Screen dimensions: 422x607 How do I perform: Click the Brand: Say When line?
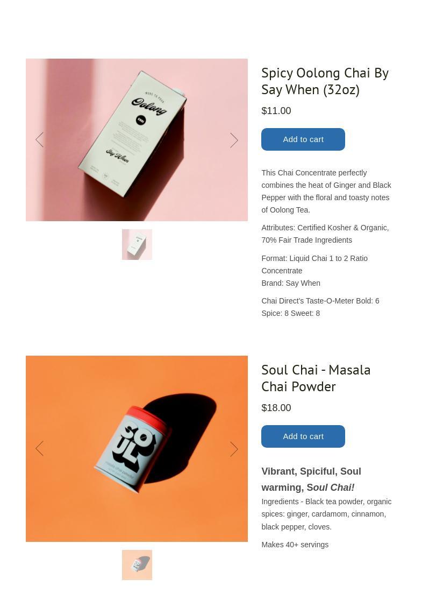(x=291, y=283)
